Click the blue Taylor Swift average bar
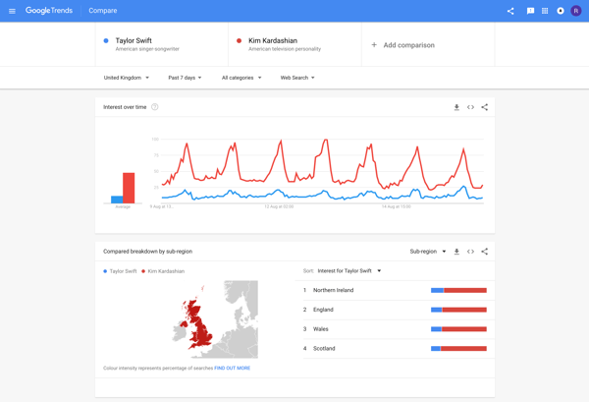Screen dimensions: 589x402 coord(117,200)
